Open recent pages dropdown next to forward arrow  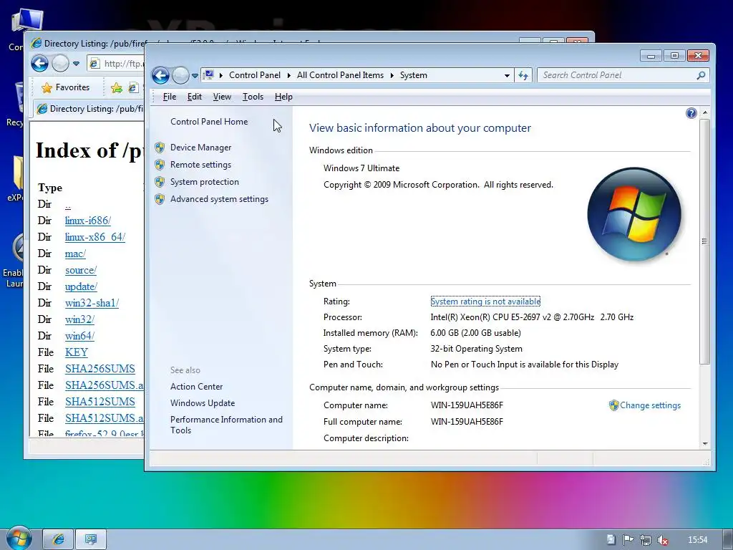point(195,76)
